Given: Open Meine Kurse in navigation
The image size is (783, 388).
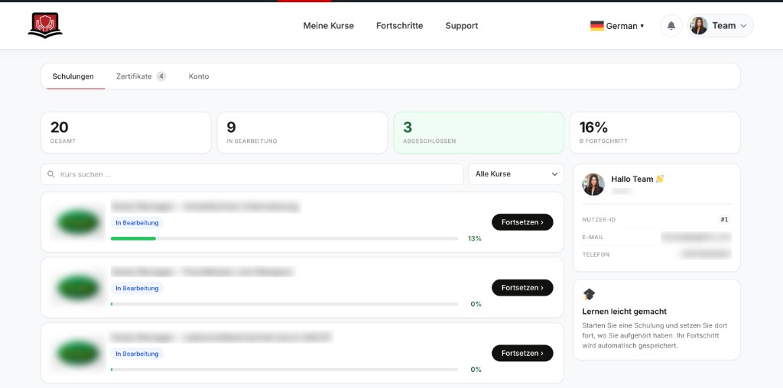Looking at the screenshot, I should coord(329,26).
